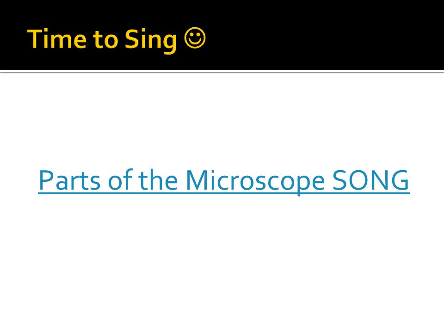444x333 pixels.
Task: Click the letter M of Microscope
Action: (x=197, y=180)
